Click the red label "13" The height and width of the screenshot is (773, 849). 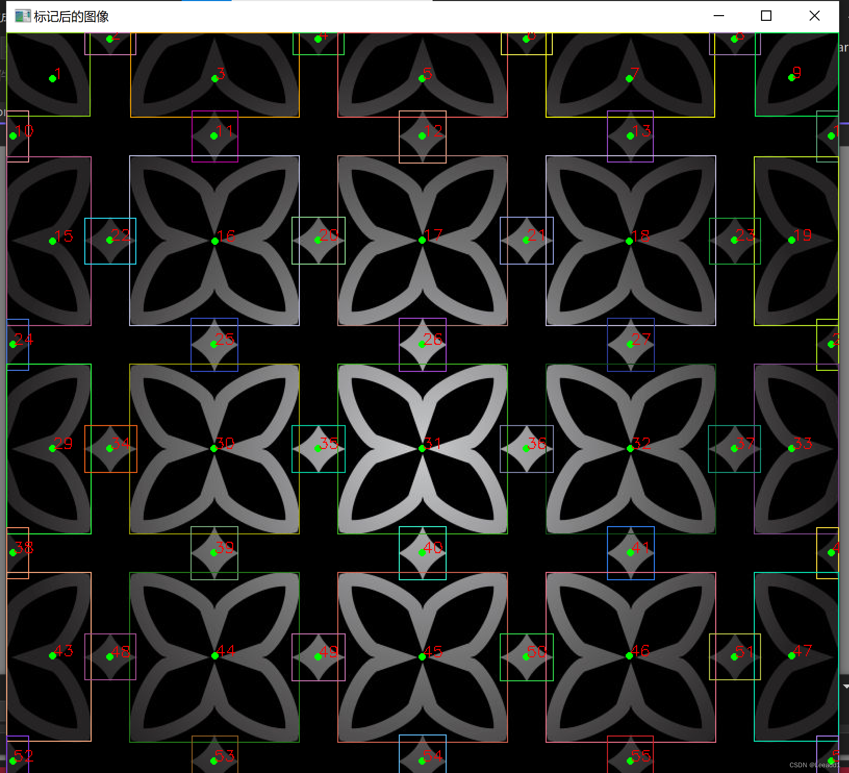click(641, 131)
